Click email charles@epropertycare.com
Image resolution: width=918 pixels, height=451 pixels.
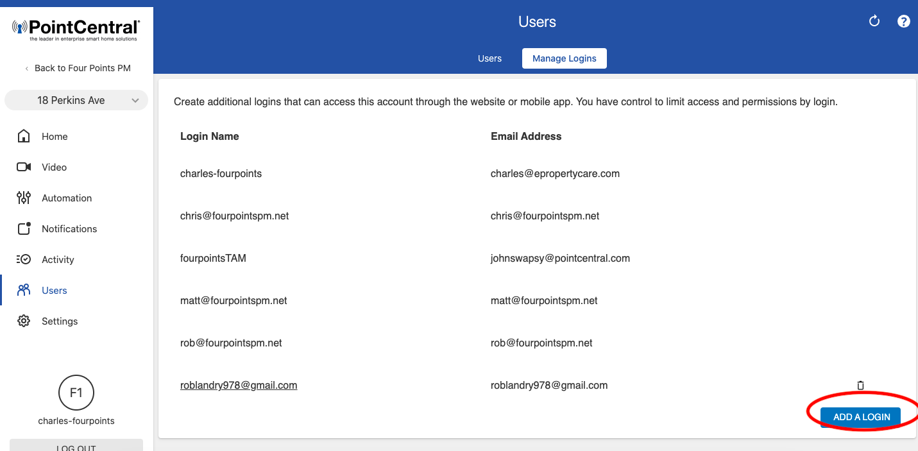click(555, 173)
